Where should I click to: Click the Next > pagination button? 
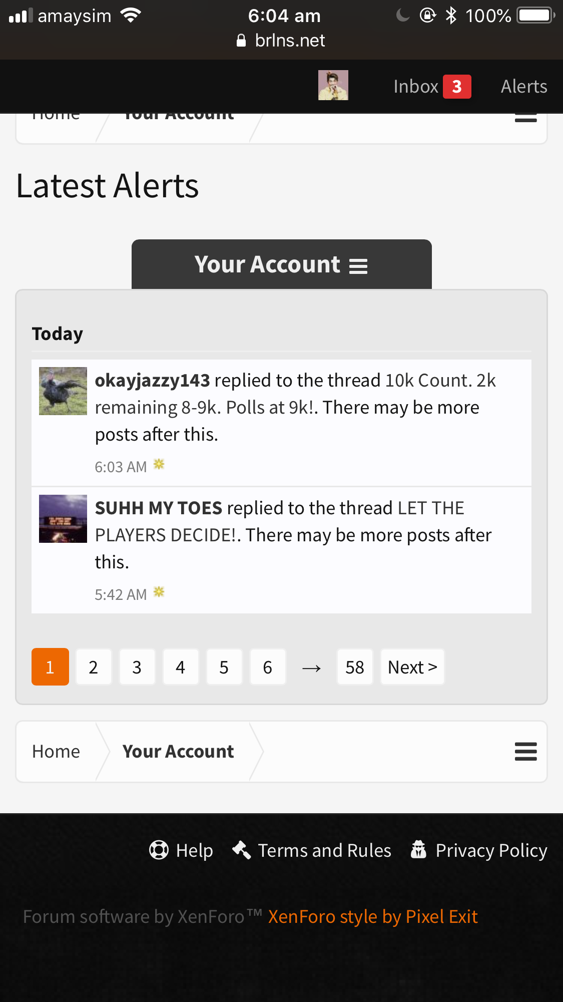click(x=412, y=667)
